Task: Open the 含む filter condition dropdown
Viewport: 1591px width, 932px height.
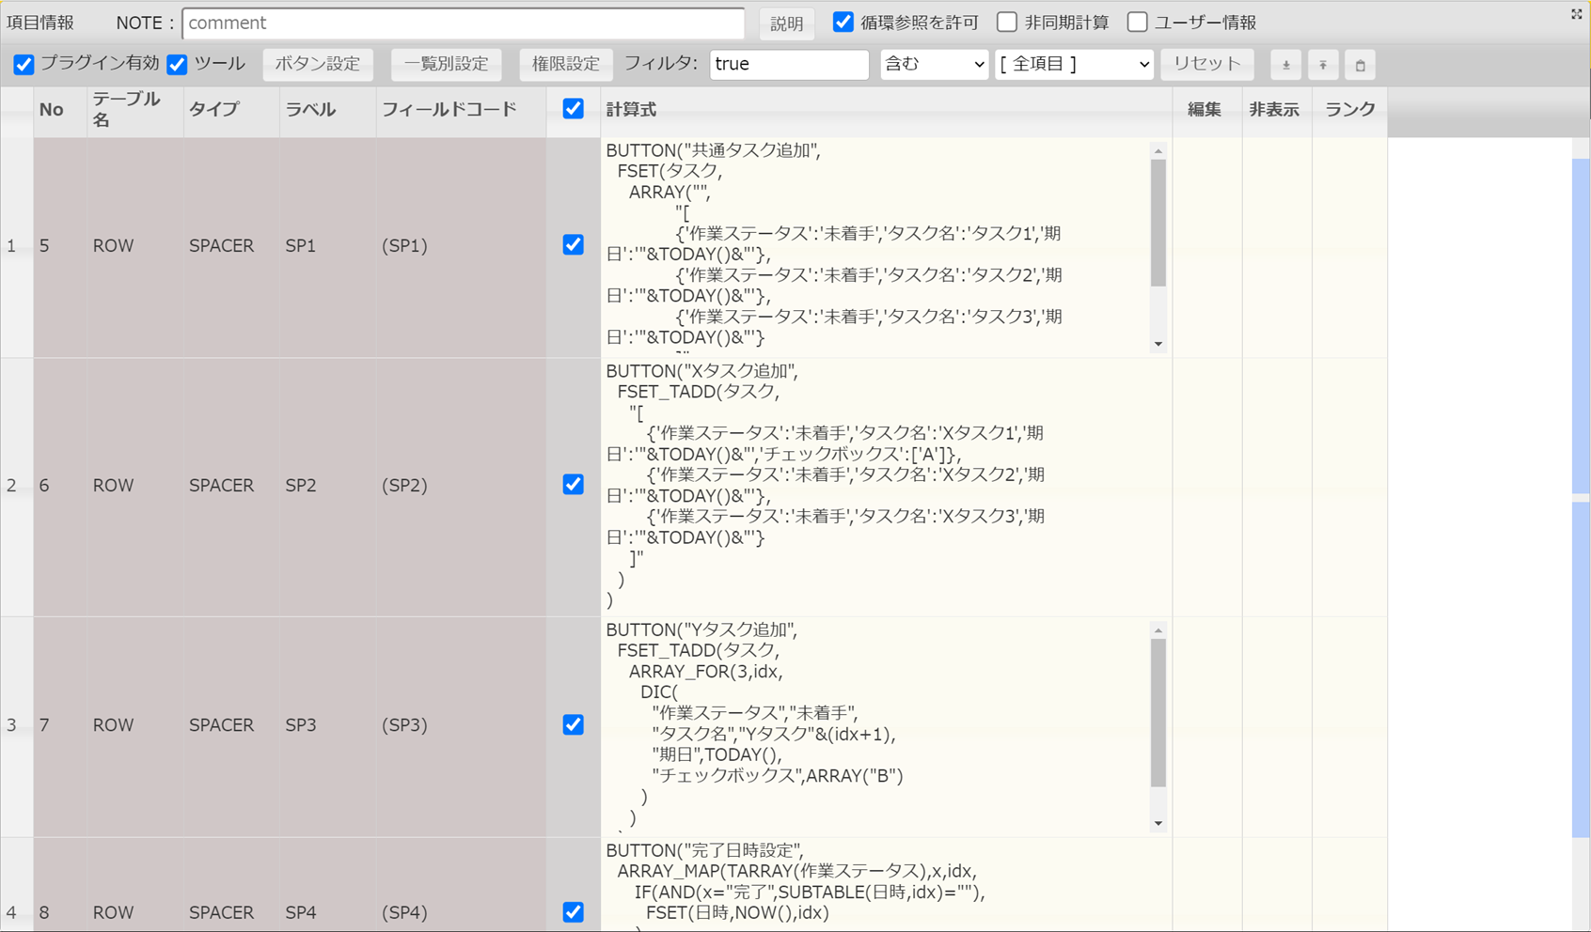Action: 934,64
